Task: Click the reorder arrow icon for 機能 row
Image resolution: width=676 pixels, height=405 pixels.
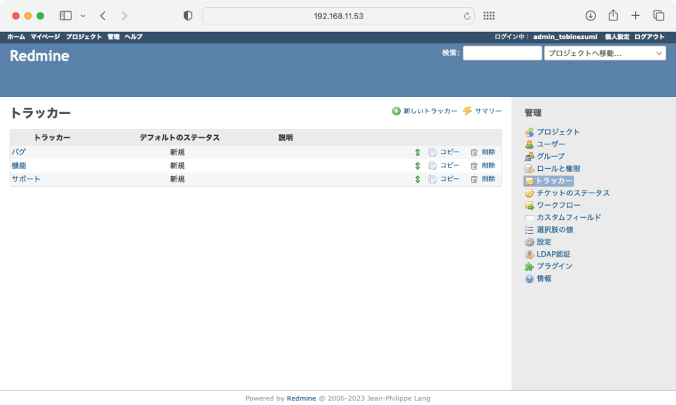Action: click(x=417, y=166)
